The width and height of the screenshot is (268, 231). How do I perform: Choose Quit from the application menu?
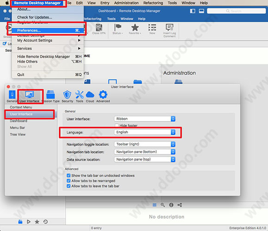(x=48, y=75)
